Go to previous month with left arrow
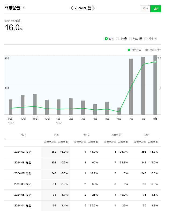172x211 pixels. click(72, 8)
